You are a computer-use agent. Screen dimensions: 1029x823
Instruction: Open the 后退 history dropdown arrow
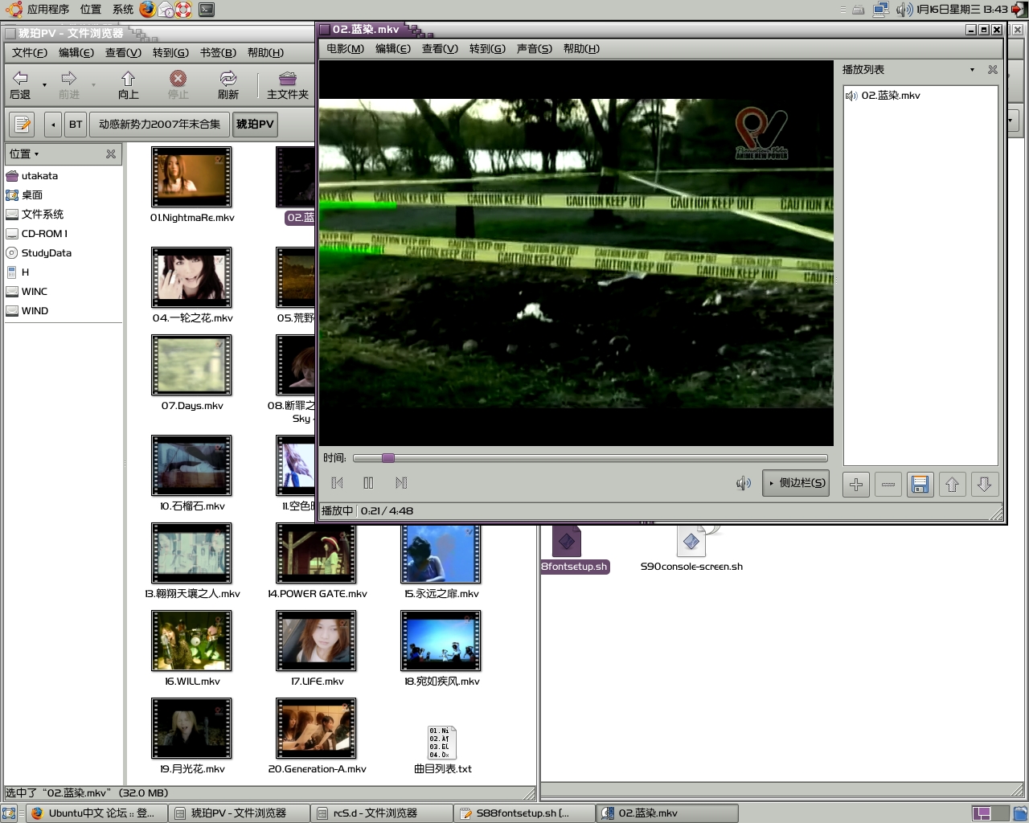click(44, 84)
